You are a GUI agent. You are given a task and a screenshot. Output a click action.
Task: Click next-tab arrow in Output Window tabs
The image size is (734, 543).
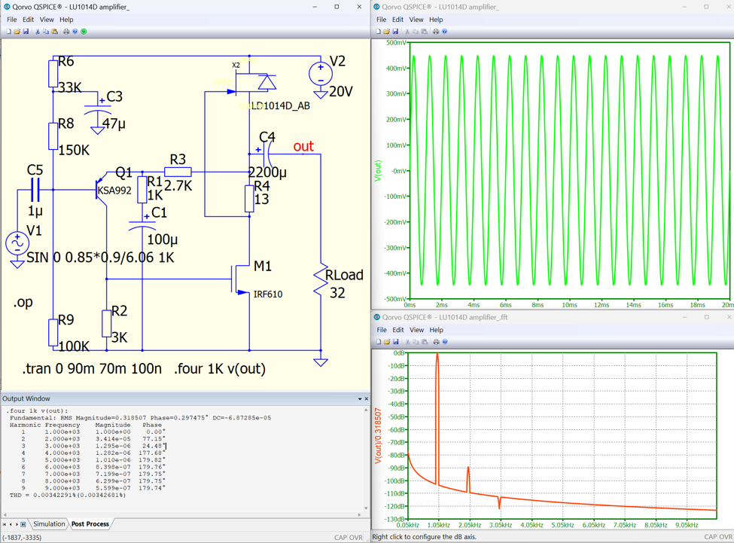tap(17, 524)
